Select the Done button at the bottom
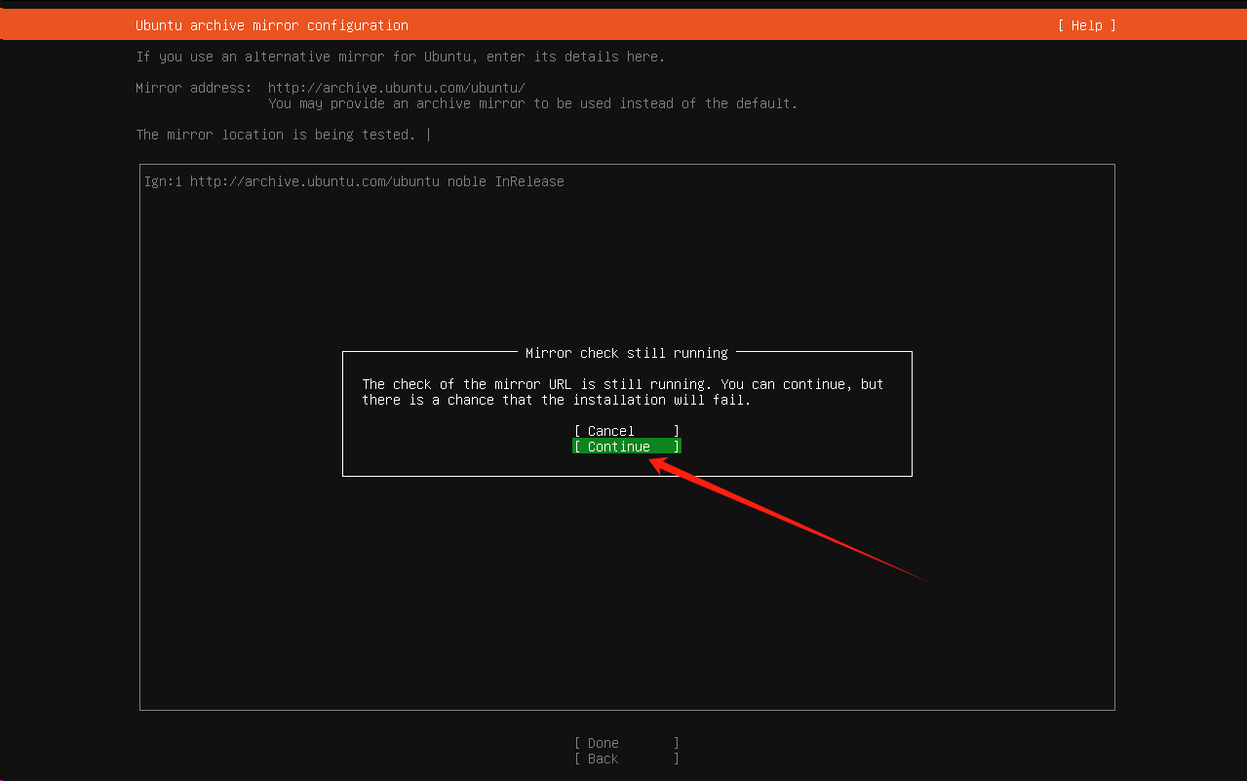This screenshot has height=781, width=1247. (627, 743)
